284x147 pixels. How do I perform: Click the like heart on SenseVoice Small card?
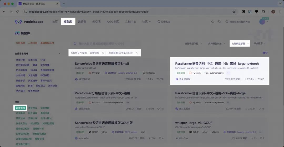tap(158, 79)
